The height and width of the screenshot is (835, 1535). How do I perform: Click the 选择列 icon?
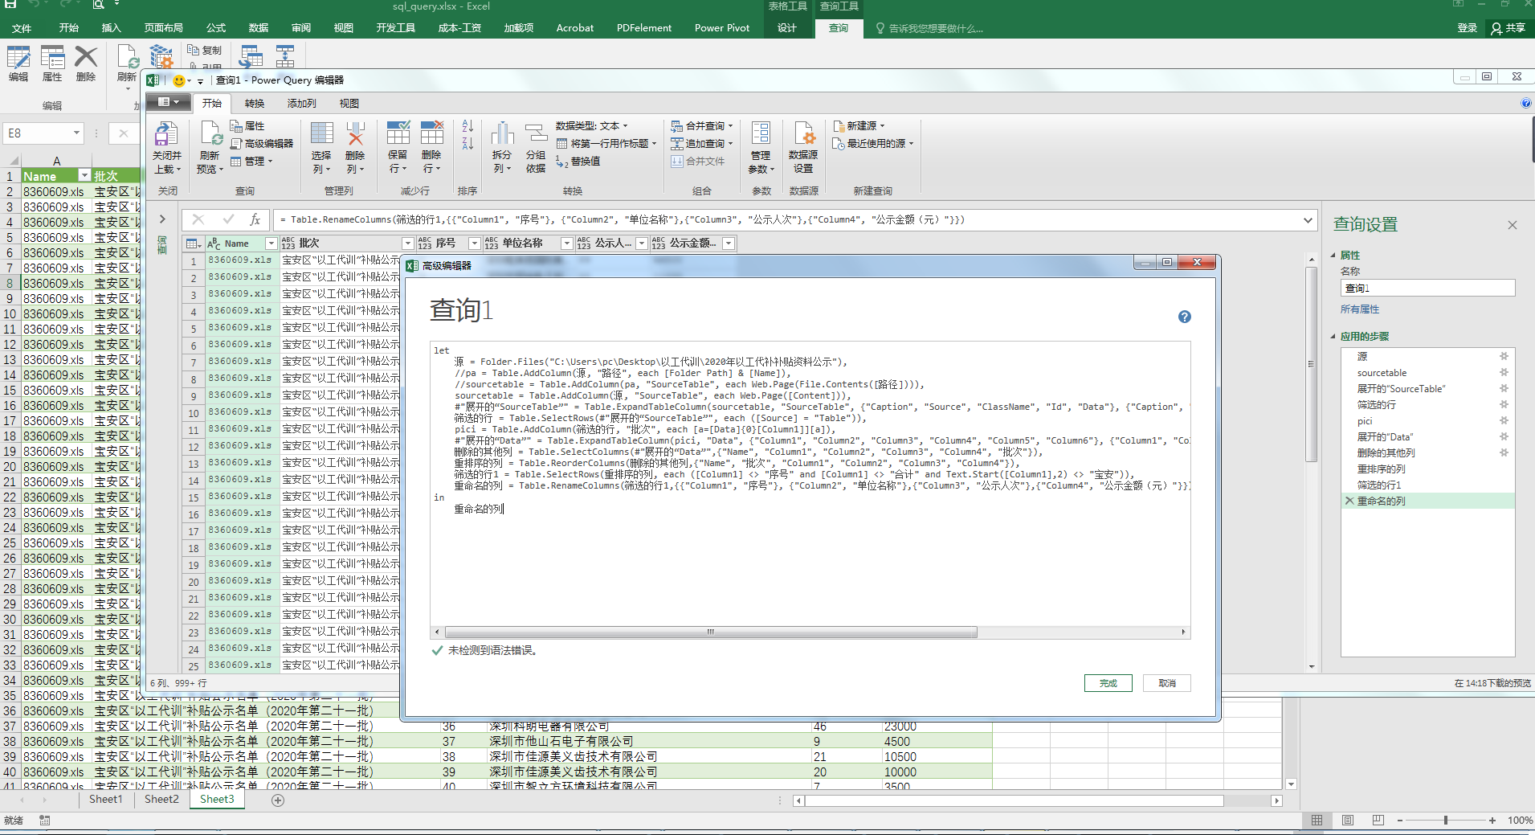tap(321, 133)
